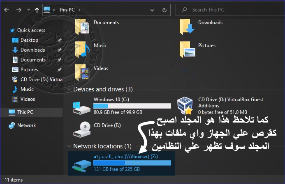Open Documents folder in main pane
This screenshot has width=285, height=184.
tap(82, 26)
